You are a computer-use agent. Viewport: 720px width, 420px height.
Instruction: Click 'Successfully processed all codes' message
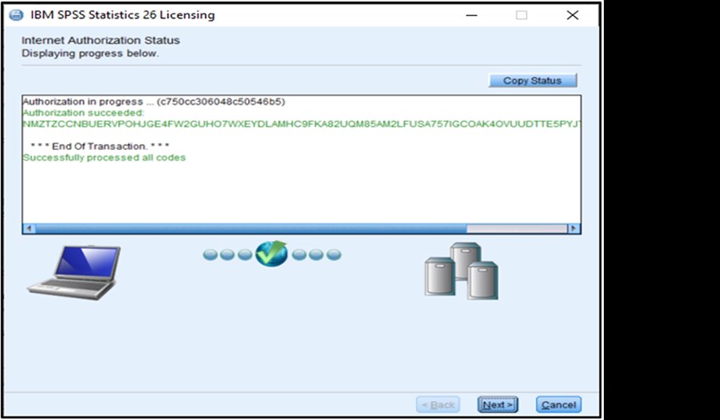click(104, 157)
